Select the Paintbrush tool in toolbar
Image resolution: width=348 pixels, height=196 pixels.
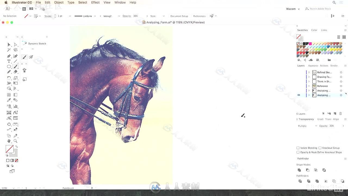(15, 66)
